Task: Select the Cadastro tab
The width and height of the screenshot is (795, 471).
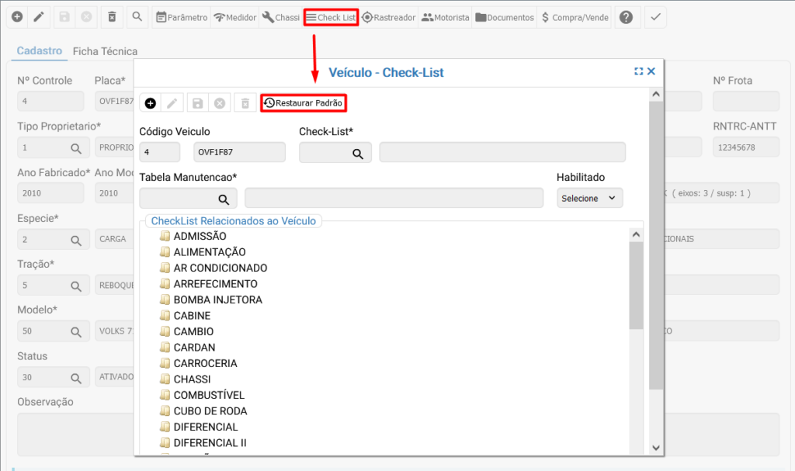Action: point(39,51)
